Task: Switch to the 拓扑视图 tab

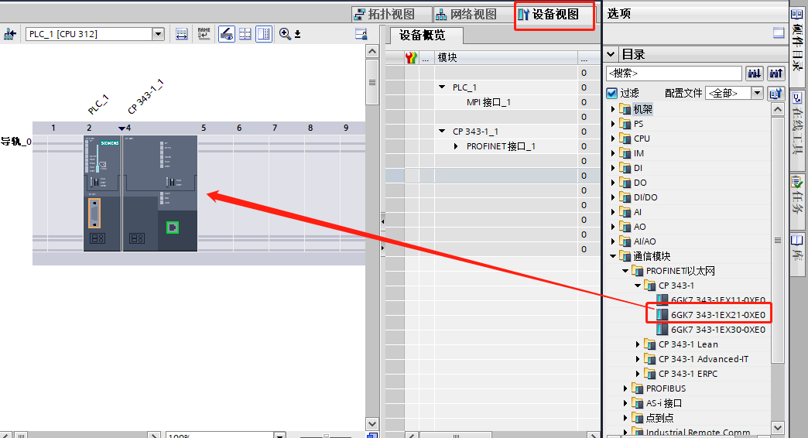Action: tap(391, 14)
